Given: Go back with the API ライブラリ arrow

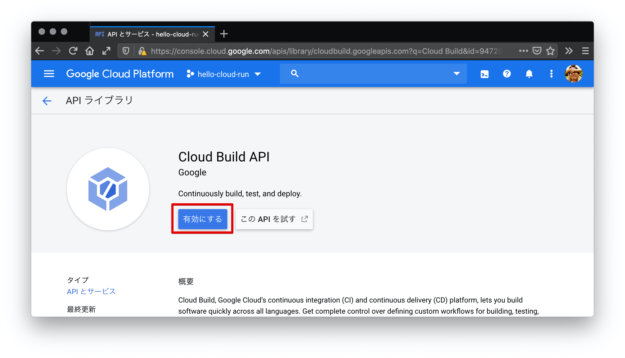Looking at the screenshot, I should [x=47, y=101].
